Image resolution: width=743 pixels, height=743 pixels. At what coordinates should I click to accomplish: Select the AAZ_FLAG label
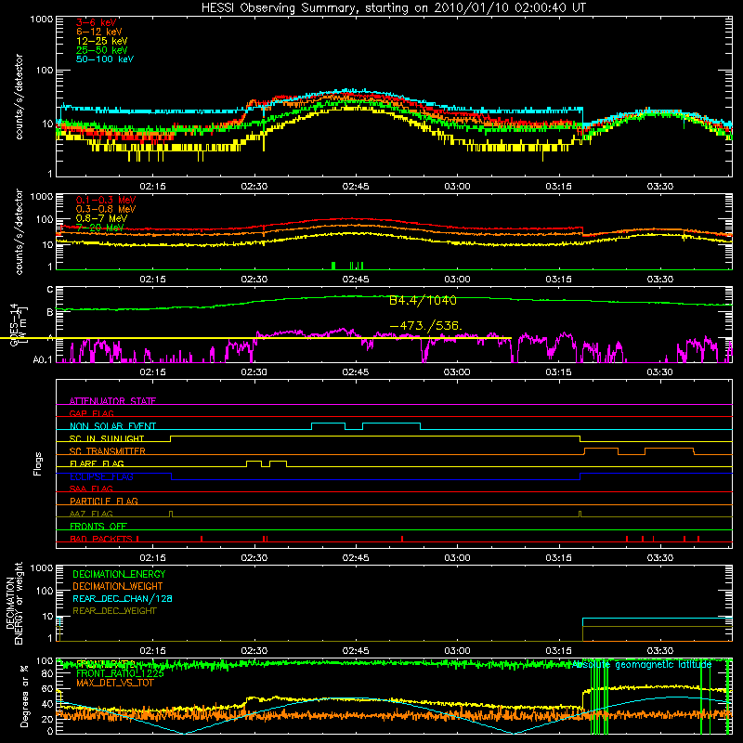coord(91,514)
